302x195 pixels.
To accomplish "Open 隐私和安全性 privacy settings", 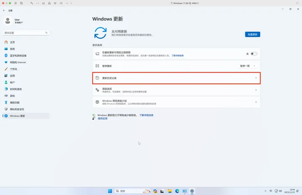I will (x=26, y=109).
